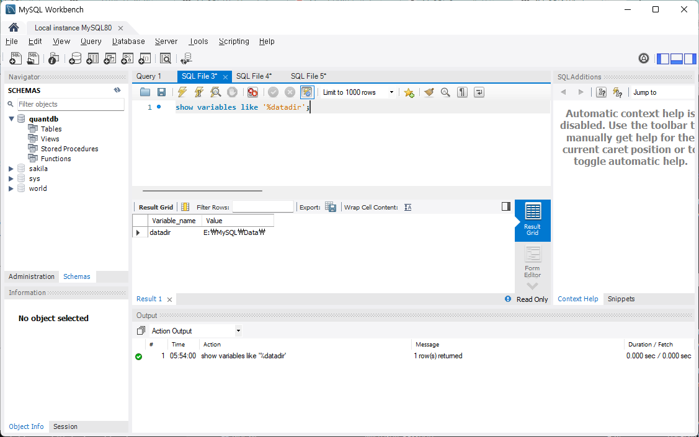Save the script to a file

(161, 92)
